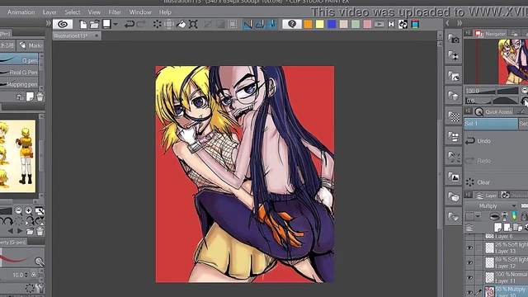Create a new file with the New icon
Viewport: 528px width, 297px height.
coord(82,24)
